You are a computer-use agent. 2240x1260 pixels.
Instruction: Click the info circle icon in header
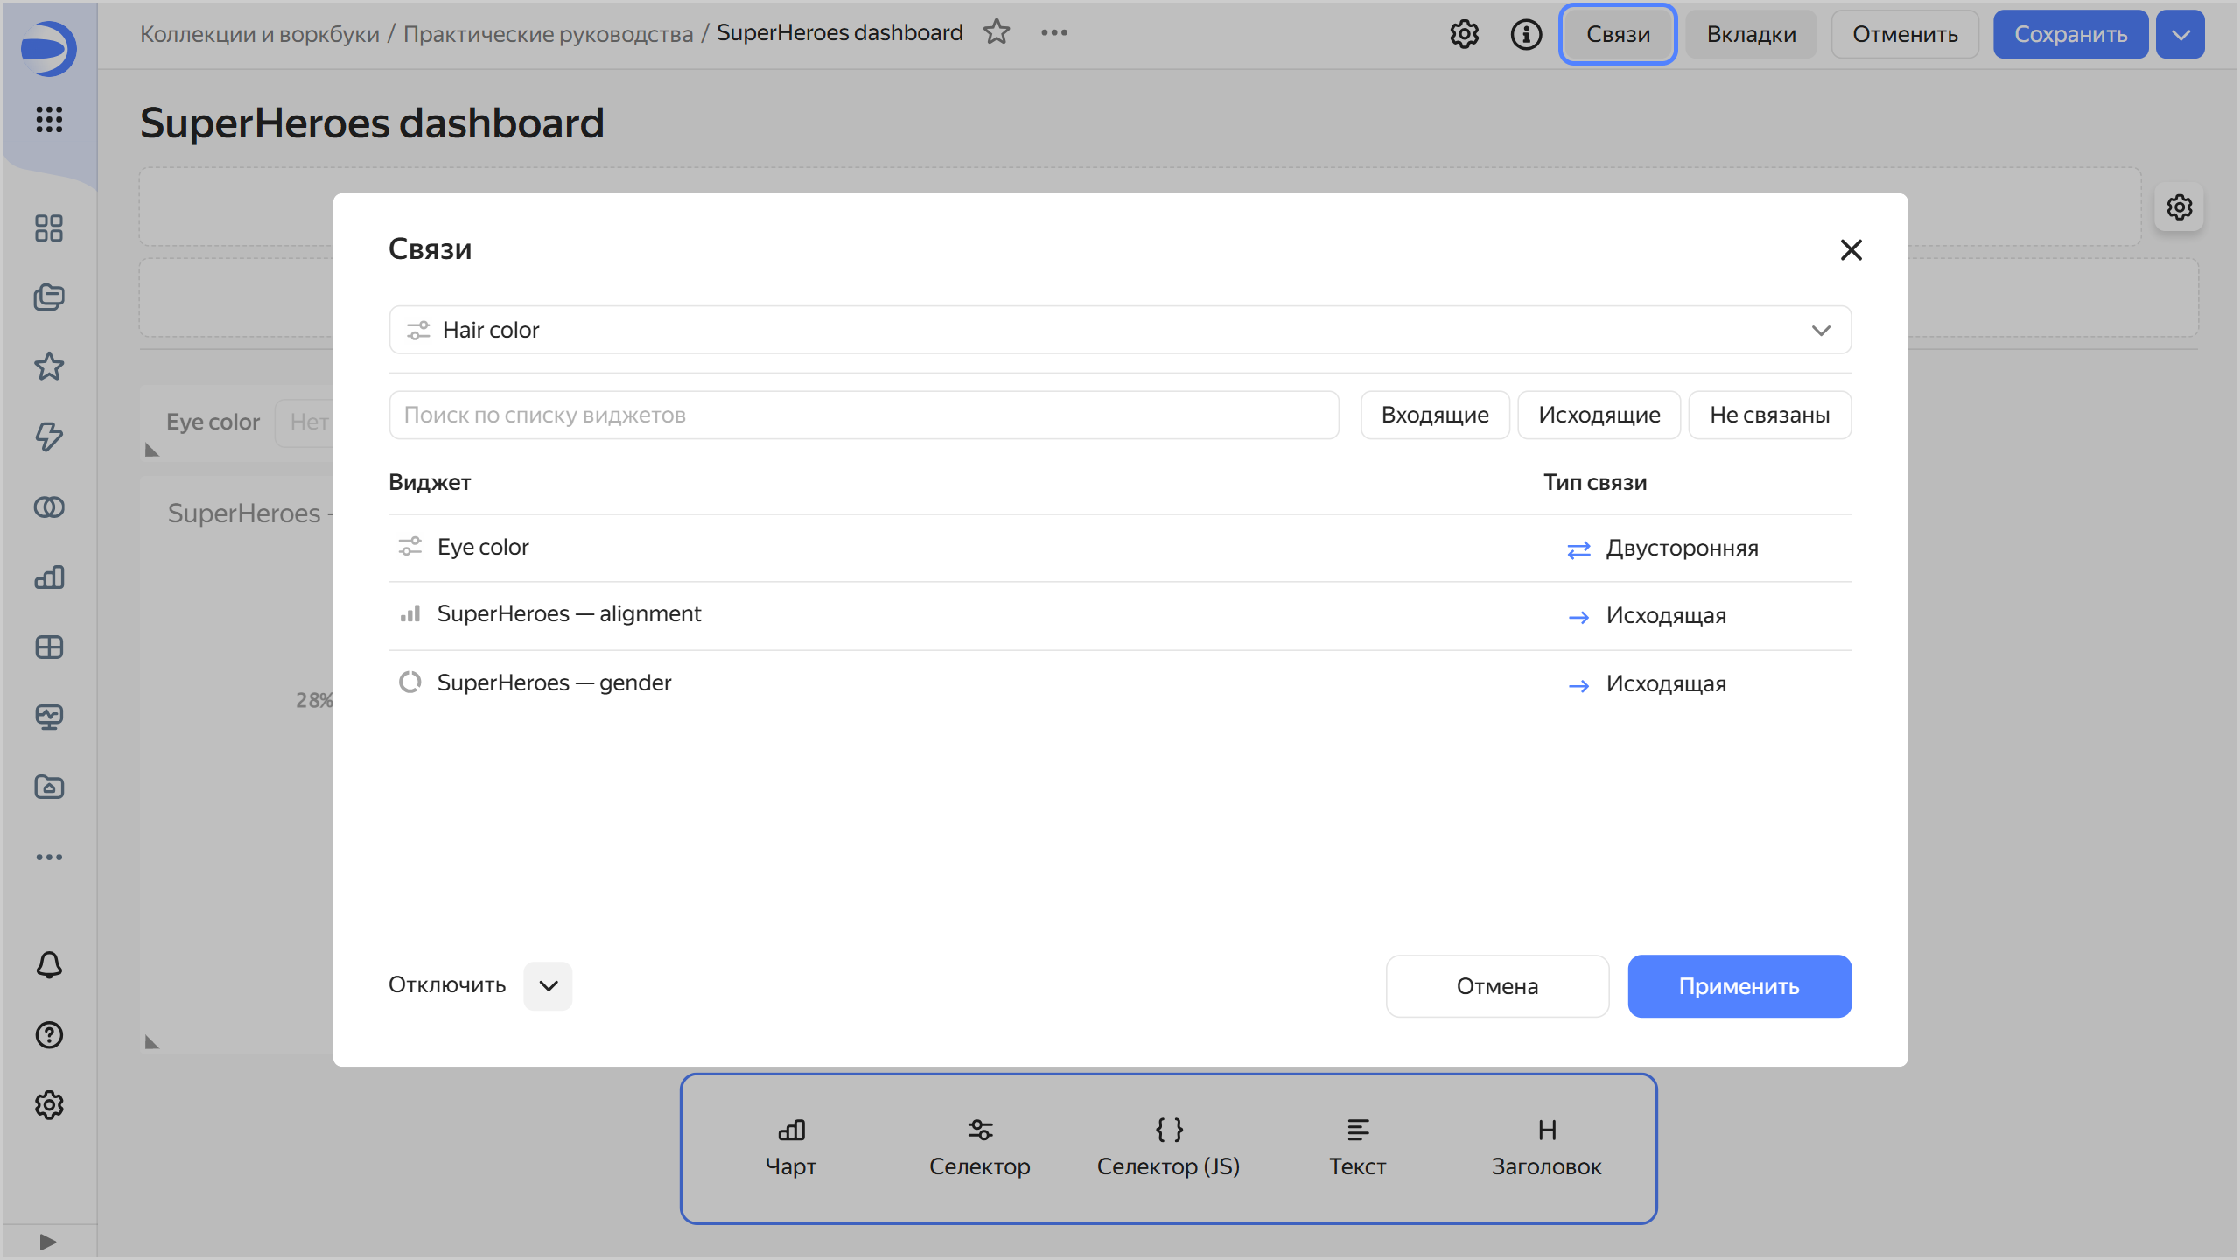pyautogui.click(x=1526, y=34)
